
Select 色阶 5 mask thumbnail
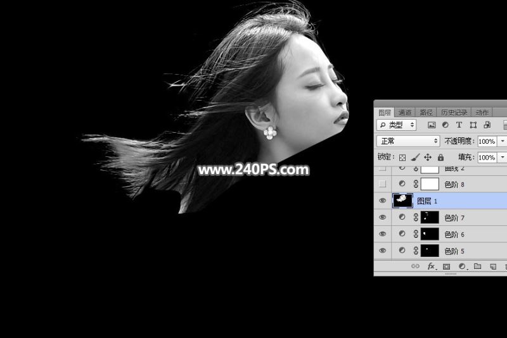pyautogui.click(x=430, y=251)
